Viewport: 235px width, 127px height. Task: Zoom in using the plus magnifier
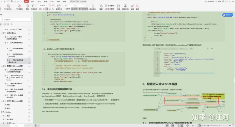pos(53,6)
